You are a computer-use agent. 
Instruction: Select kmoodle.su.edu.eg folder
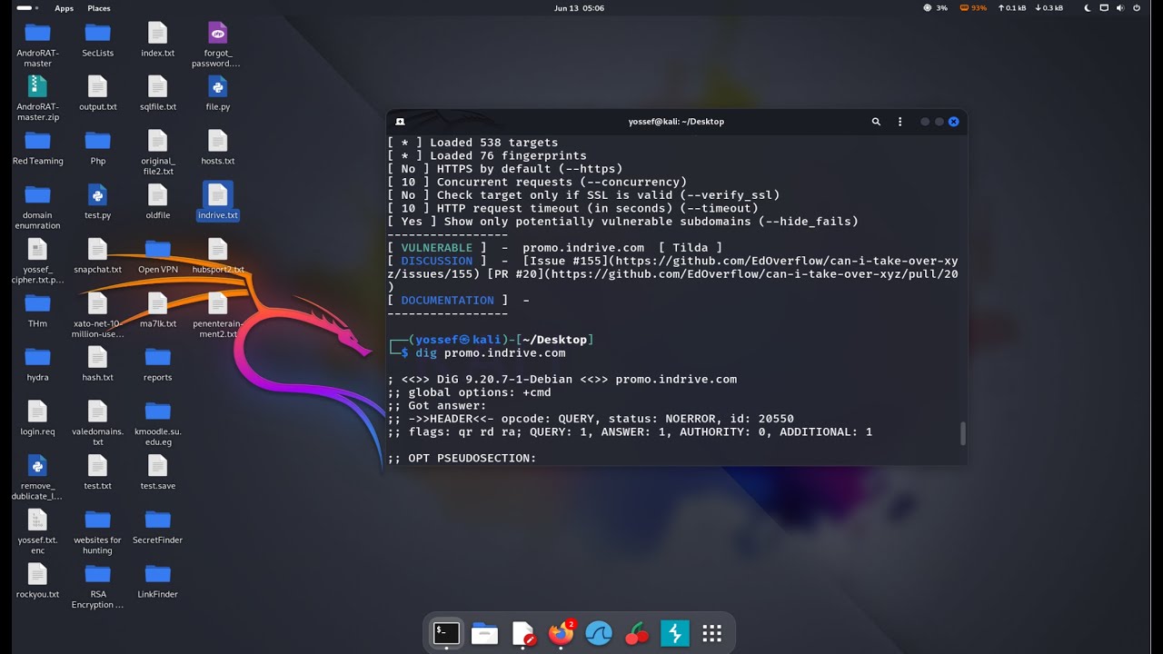157,424
